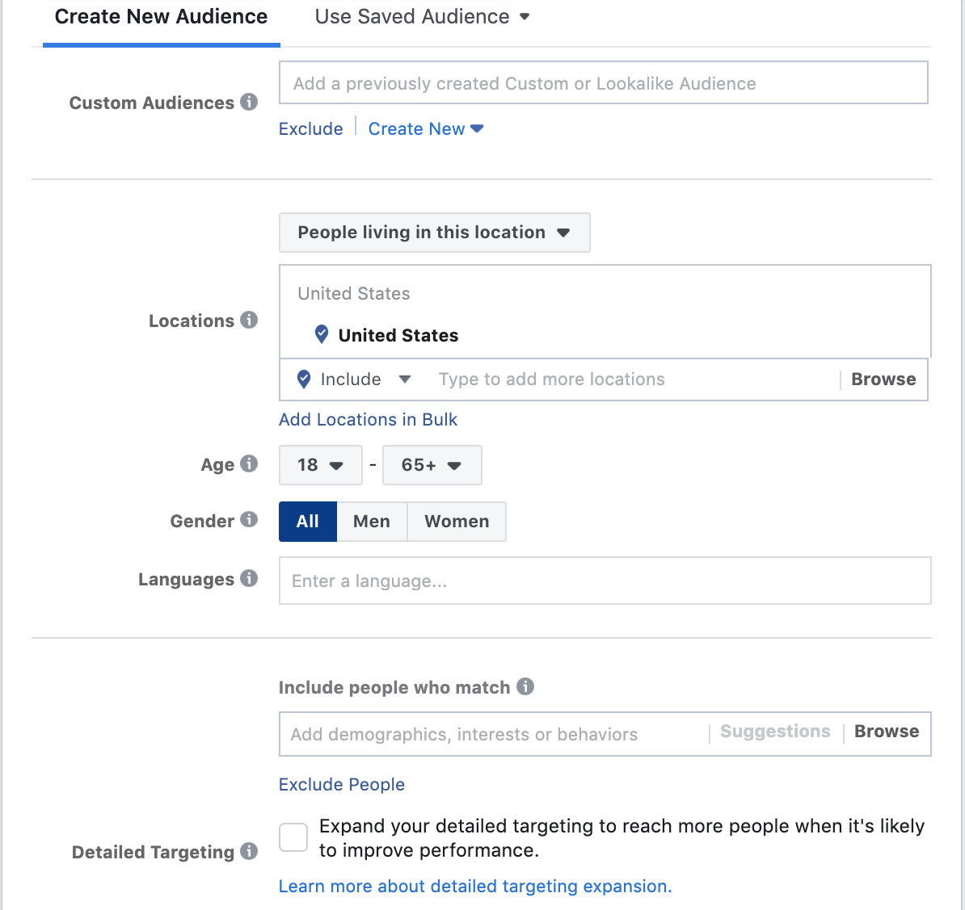Click the Detailed Targeting info icon
The image size is (965, 910).
point(251,851)
